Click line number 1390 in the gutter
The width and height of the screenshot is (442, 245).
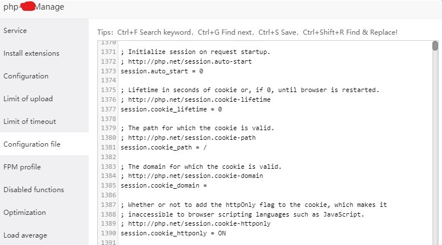[x=108, y=233]
